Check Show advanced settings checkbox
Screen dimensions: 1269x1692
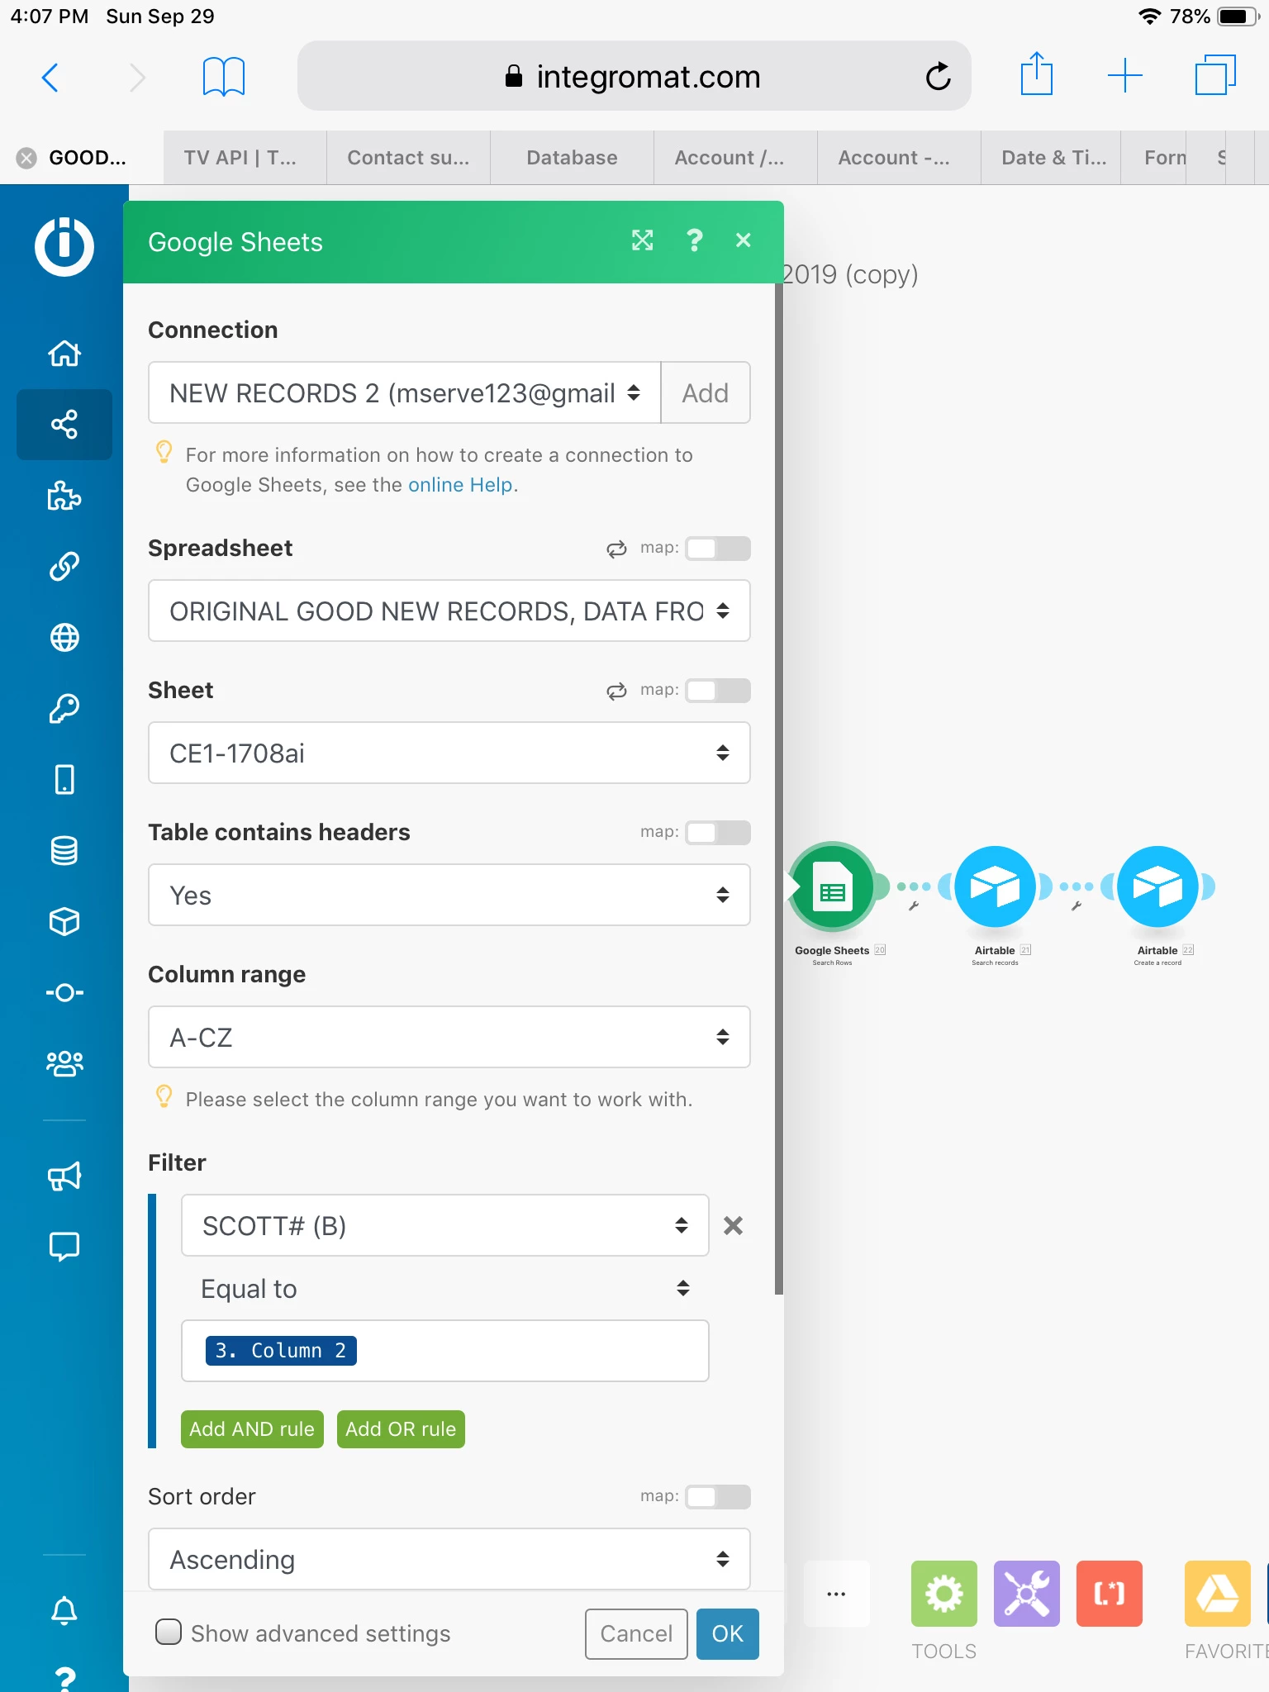pyautogui.click(x=169, y=1632)
